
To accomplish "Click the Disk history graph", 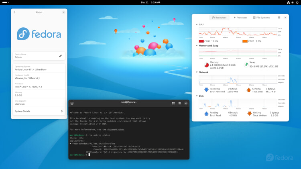I will 238,103.
